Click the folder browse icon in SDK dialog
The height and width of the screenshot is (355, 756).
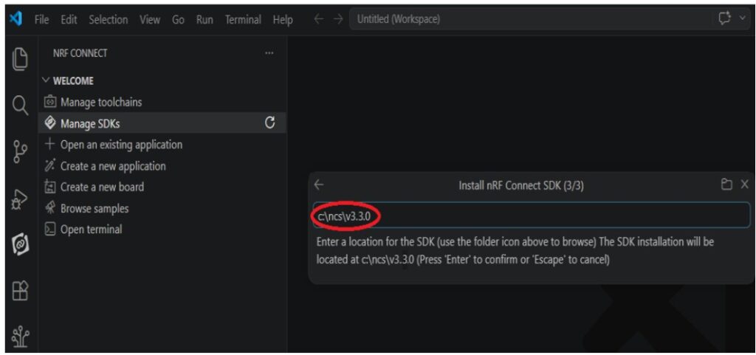726,185
